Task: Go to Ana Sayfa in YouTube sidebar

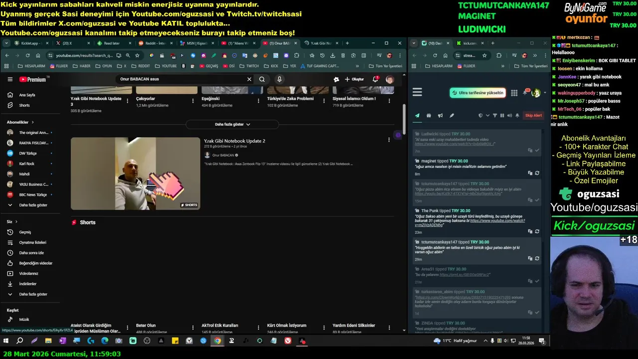Action: (x=30, y=95)
